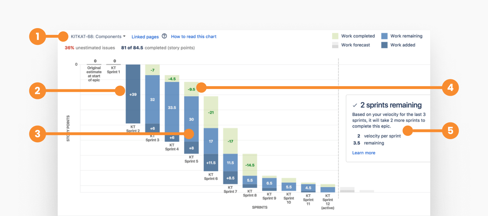Select the -14.5 completed segment in Sprint 8
Viewport: 488px width, 216px height.
pyautogui.click(x=250, y=165)
